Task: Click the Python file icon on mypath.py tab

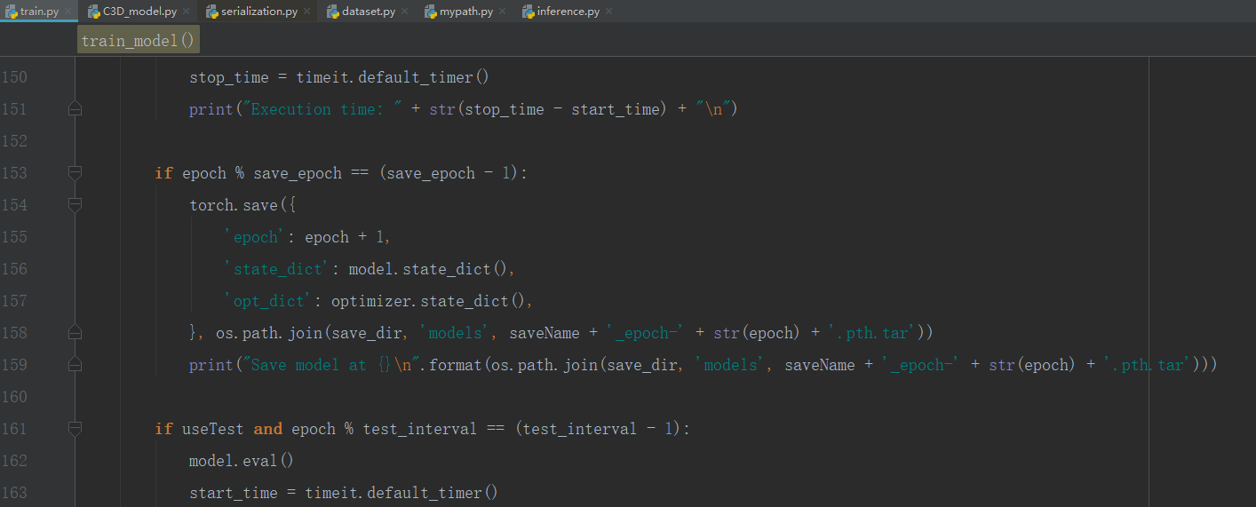Action: click(x=431, y=12)
